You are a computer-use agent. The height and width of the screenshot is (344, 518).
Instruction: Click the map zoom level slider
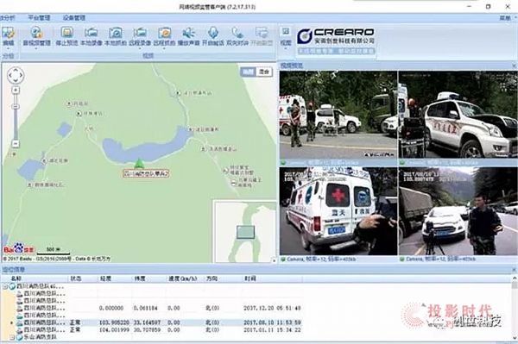16,107
